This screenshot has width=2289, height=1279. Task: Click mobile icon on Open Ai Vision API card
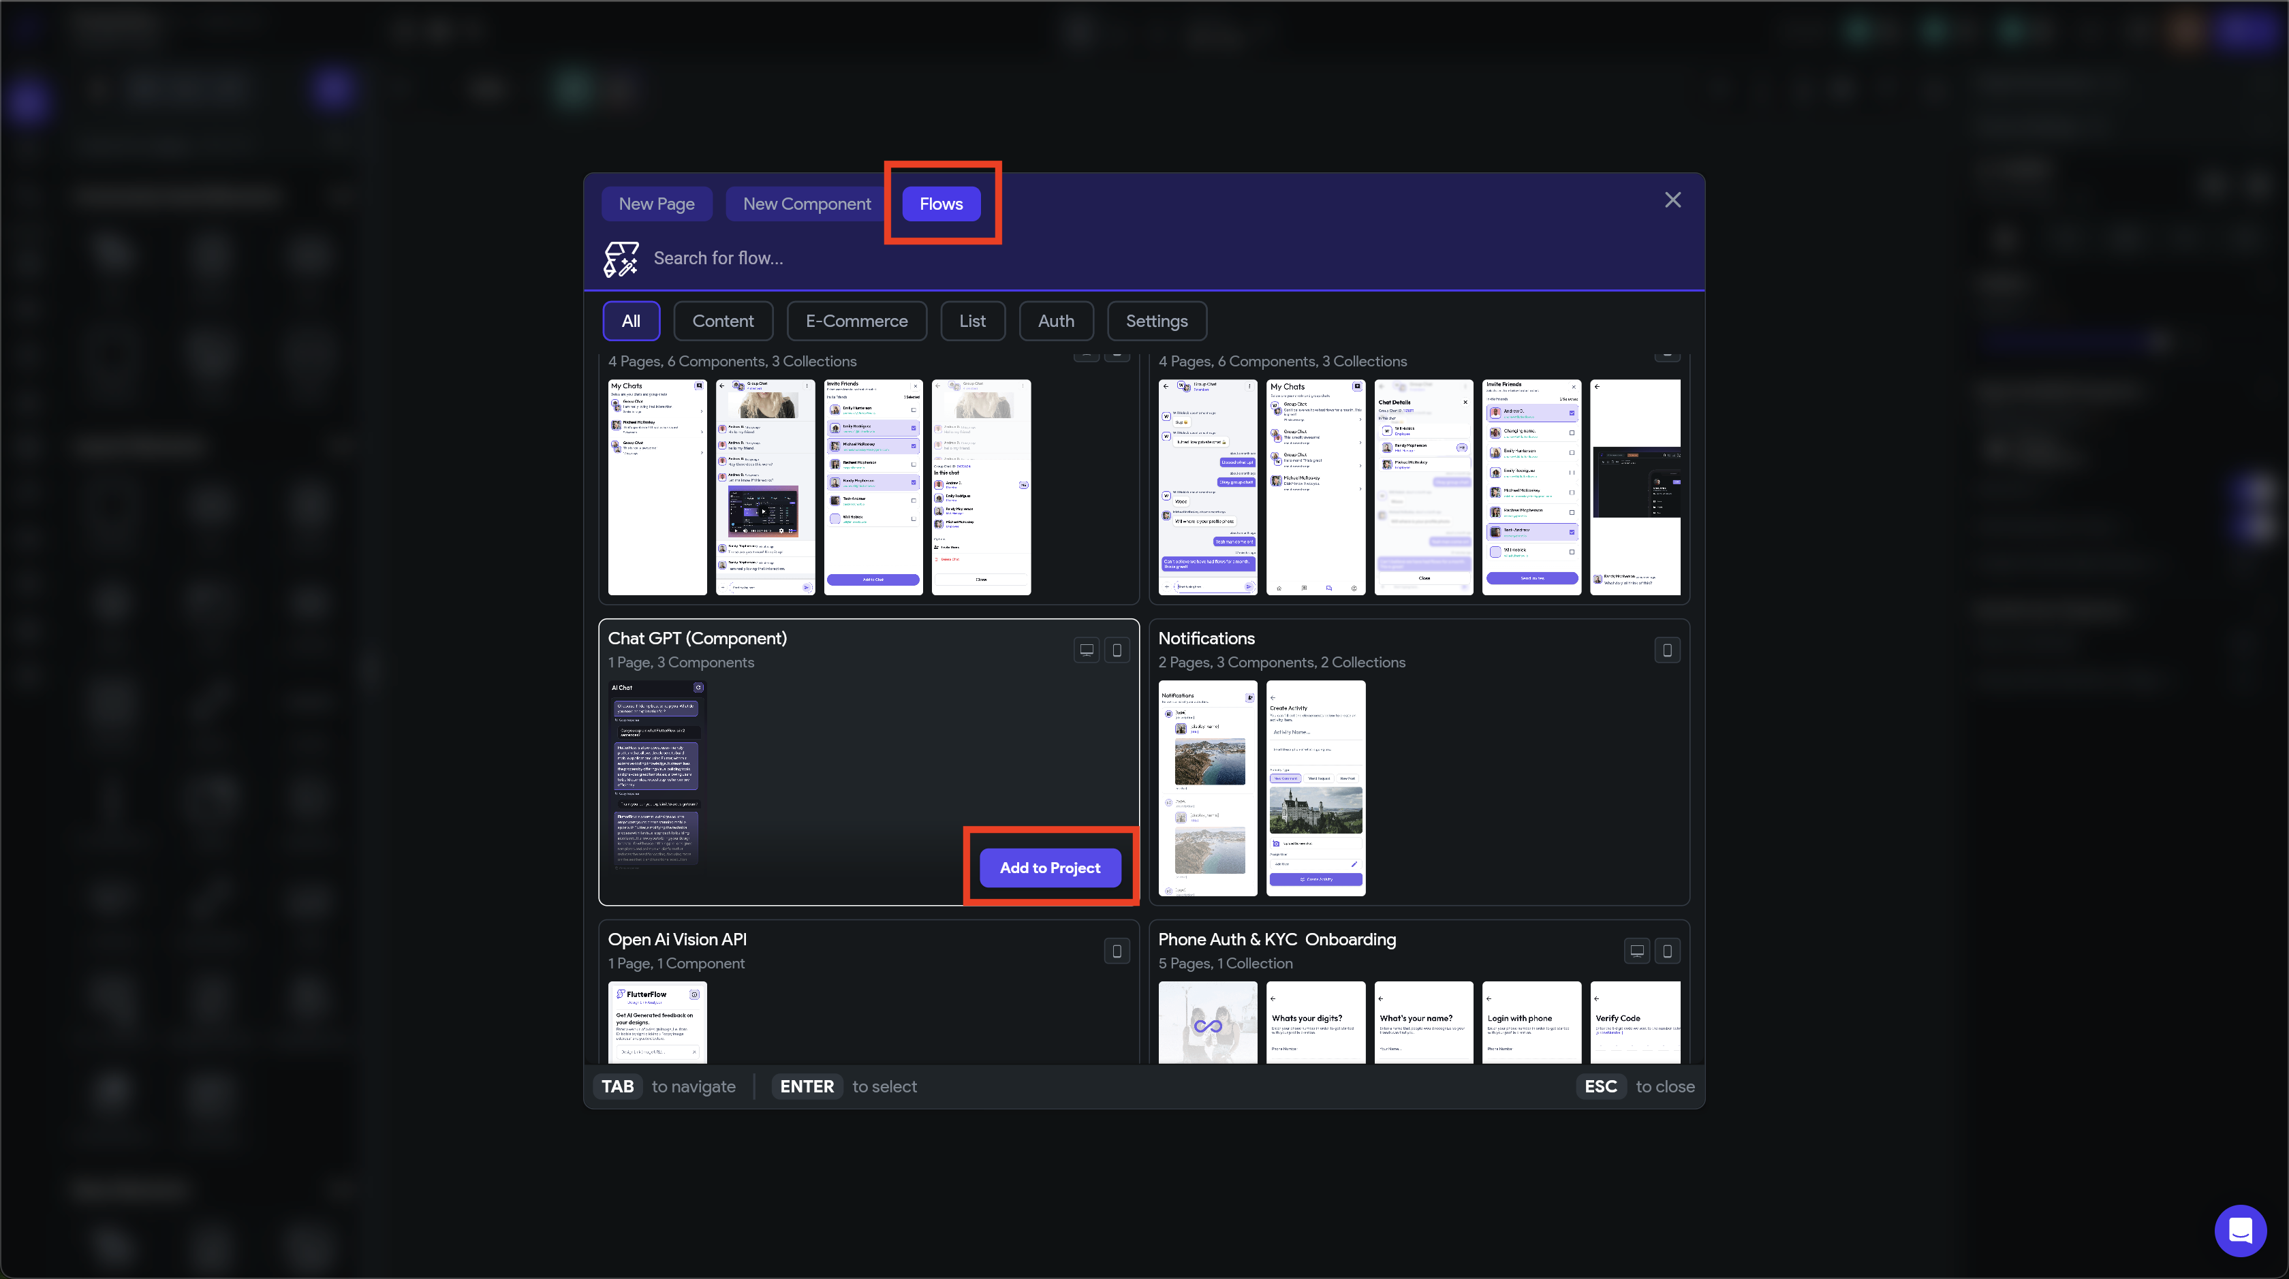click(x=1117, y=951)
